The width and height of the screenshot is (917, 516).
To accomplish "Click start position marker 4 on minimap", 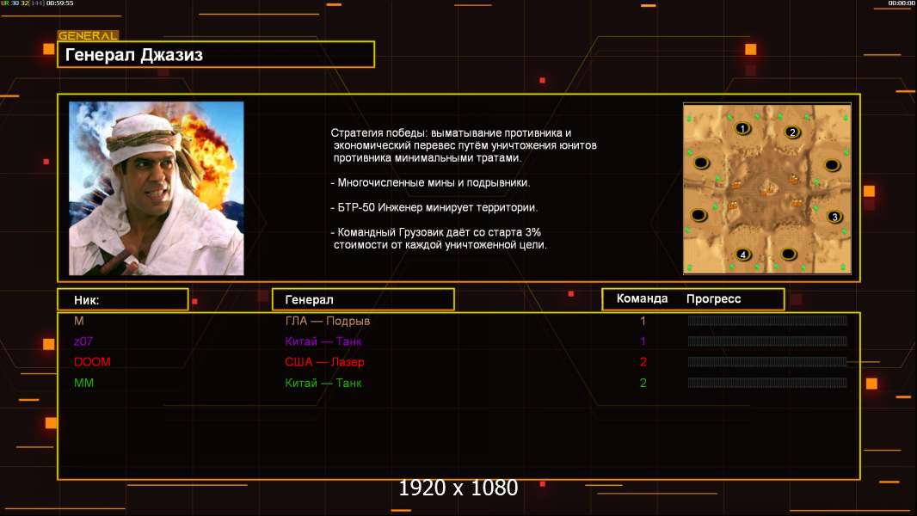I will pyautogui.click(x=742, y=255).
